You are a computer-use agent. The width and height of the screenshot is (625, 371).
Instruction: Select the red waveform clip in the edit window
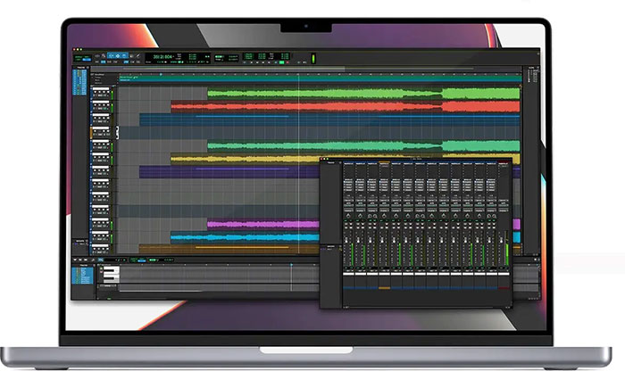346,106
